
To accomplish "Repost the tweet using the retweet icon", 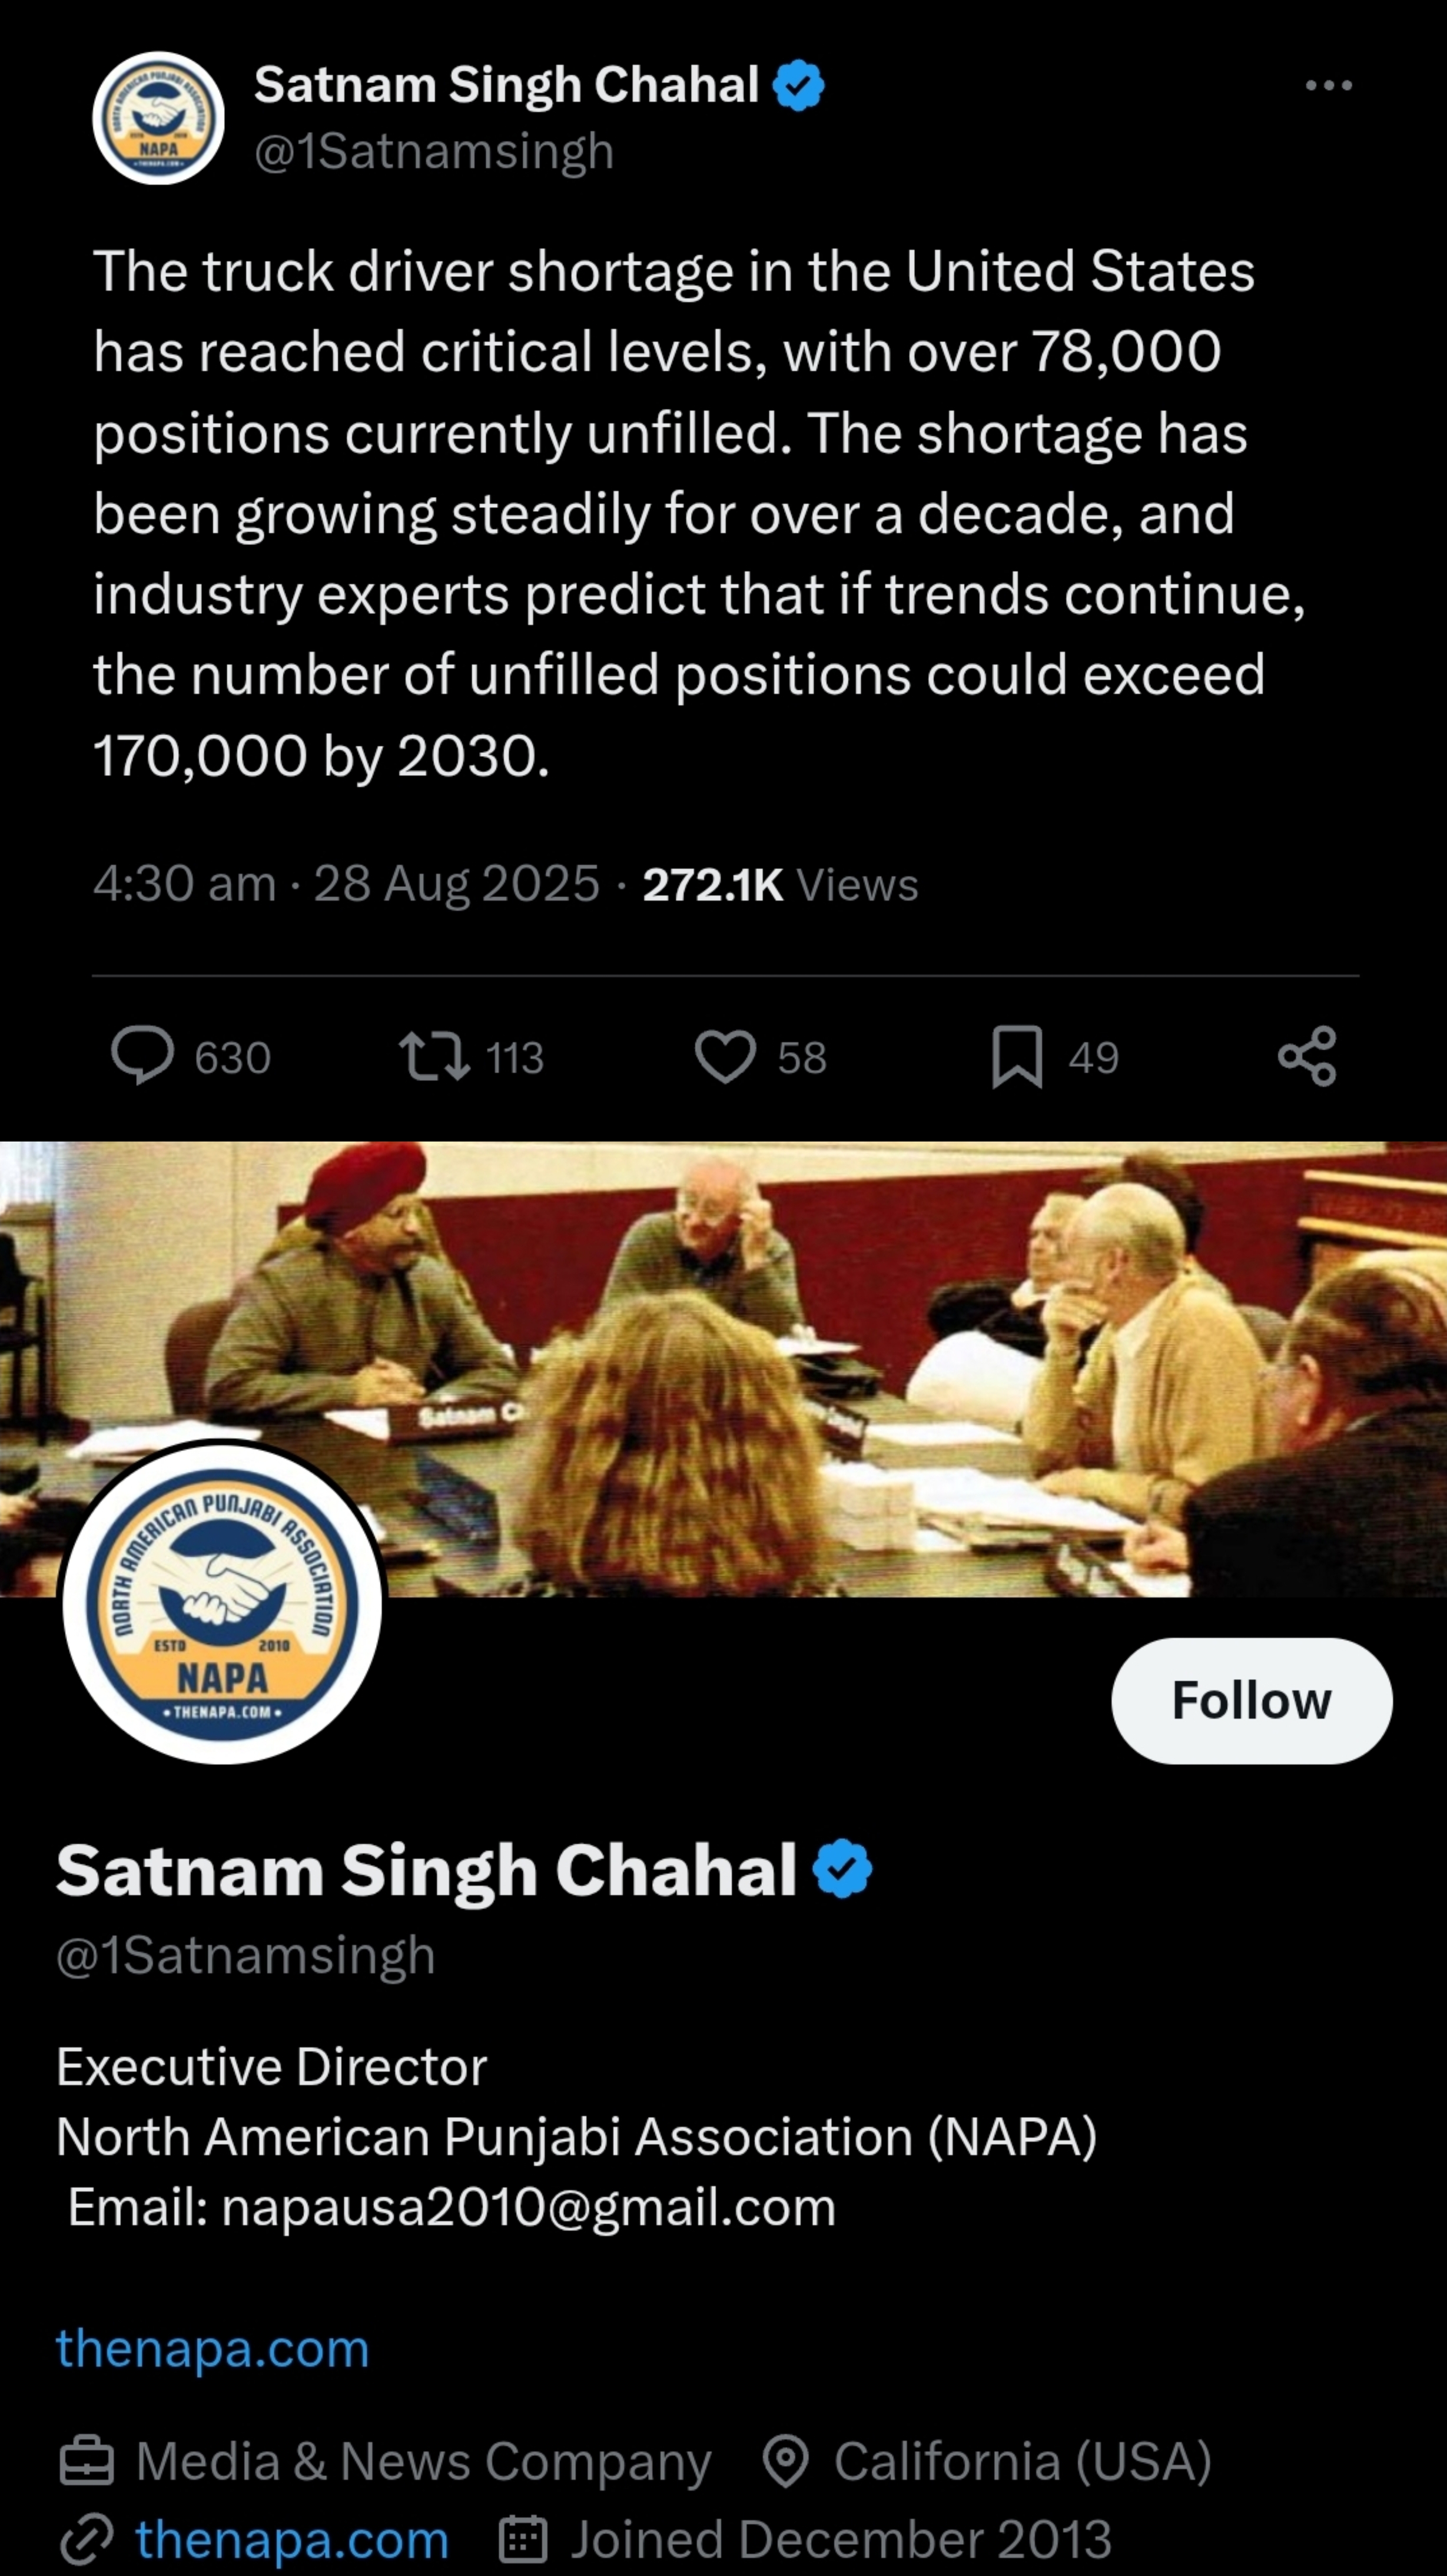I will point(434,1057).
